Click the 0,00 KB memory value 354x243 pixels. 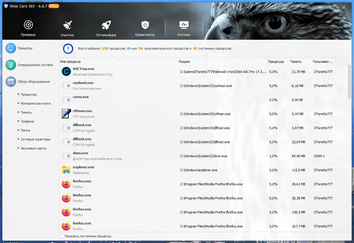coord(297,100)
